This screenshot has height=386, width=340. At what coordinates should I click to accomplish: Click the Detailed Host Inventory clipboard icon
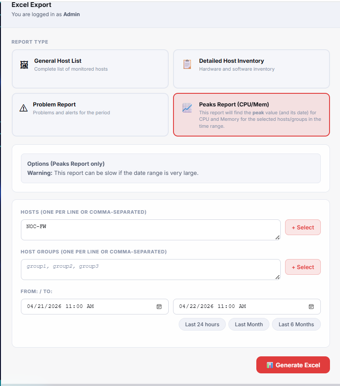[187, 65]
